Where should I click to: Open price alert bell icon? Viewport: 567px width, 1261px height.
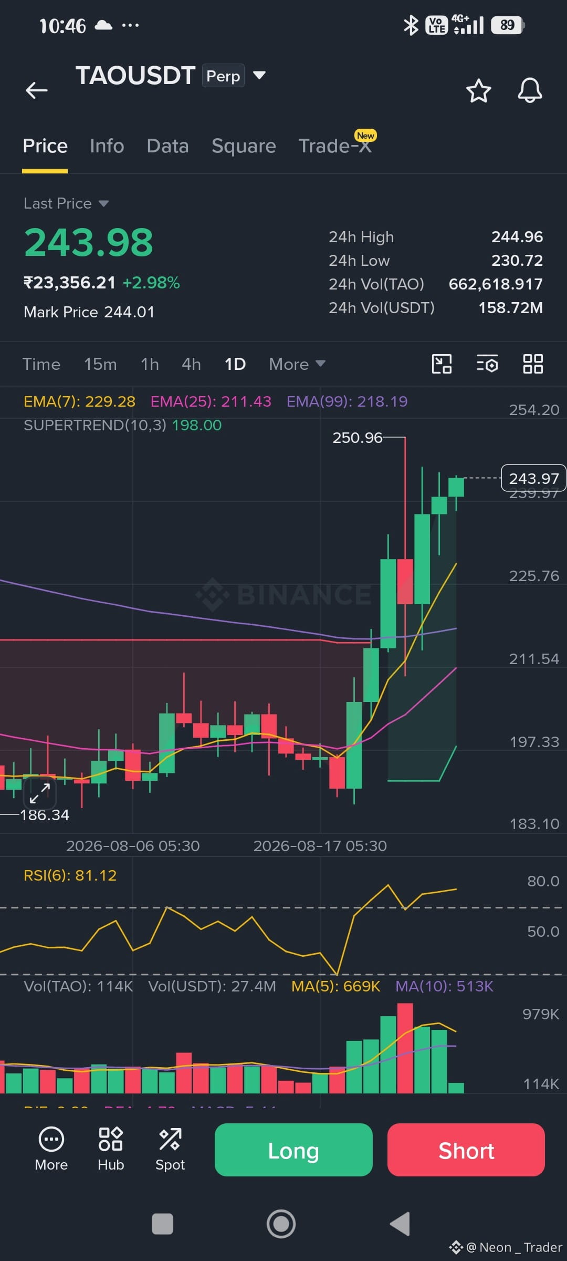[530, 90]
